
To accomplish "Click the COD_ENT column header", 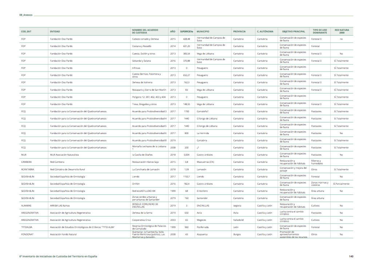I will tap(26, 32).
